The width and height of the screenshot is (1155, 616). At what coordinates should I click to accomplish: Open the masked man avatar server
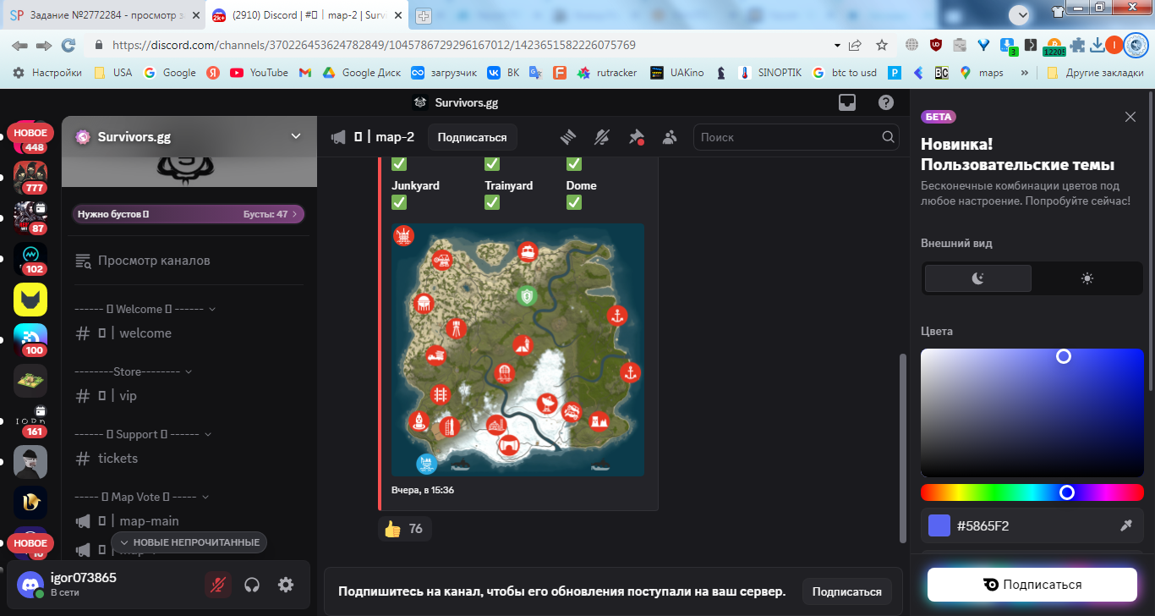pyautogui.click(x=30, y=462)
